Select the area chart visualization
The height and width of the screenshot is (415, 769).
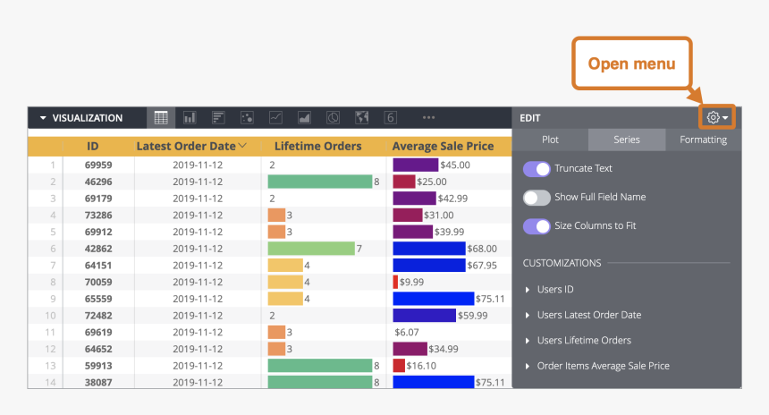[x=304, y=117]
